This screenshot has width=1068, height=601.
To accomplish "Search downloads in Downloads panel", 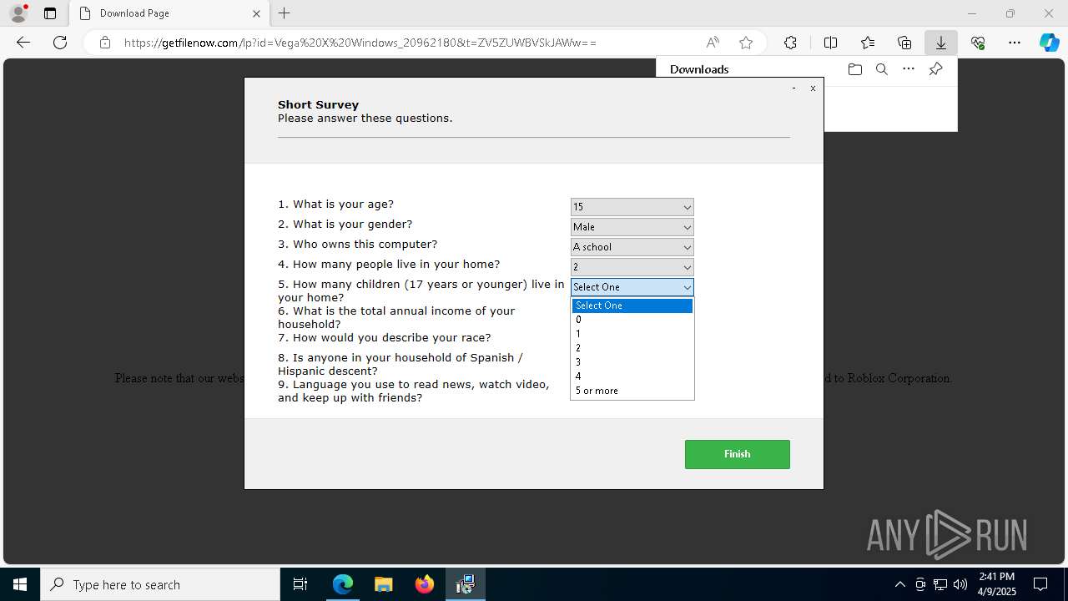I will [x=882, y=69].
